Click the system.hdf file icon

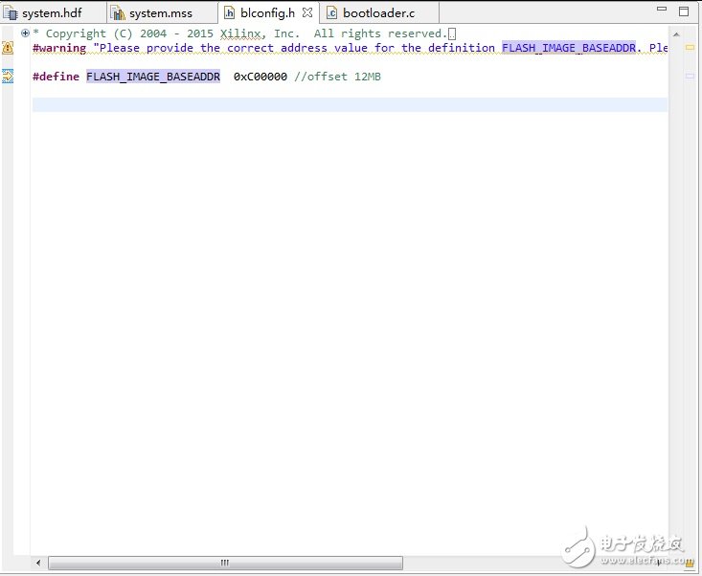(x=11, y=13)
